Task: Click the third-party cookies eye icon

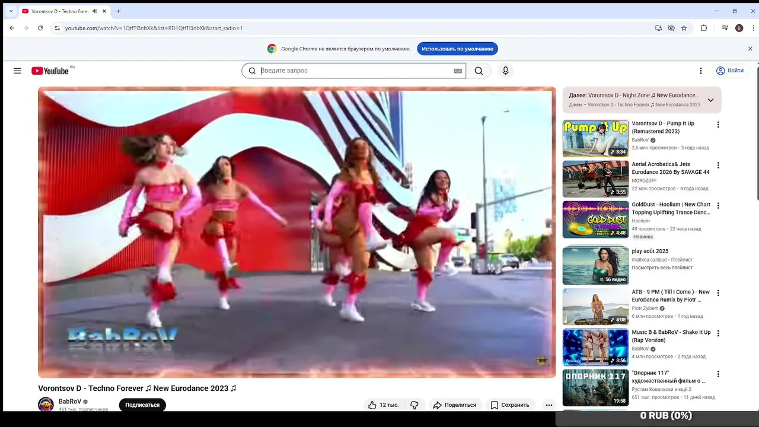Action: pyautogui.click(x=671, y=28)
